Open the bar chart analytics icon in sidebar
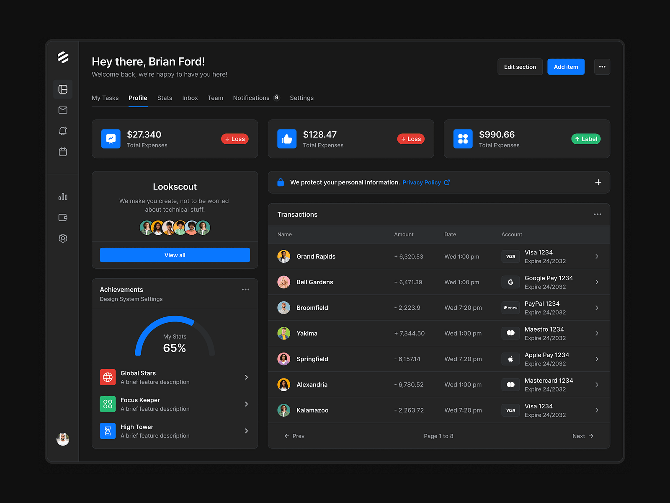The image size is (670, 503). pyautogui.click(x=63, y=197)
